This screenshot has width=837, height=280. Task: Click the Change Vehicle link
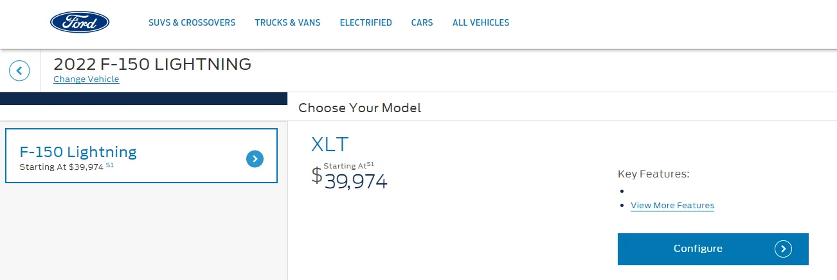pos(86,79)
